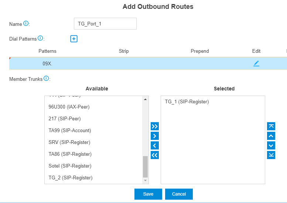Move selected trunk to bottom of list

coord(271,155)
